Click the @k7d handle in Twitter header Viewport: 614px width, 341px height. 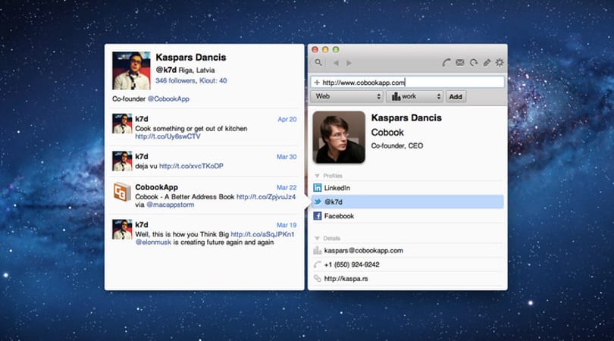point(166,70)
